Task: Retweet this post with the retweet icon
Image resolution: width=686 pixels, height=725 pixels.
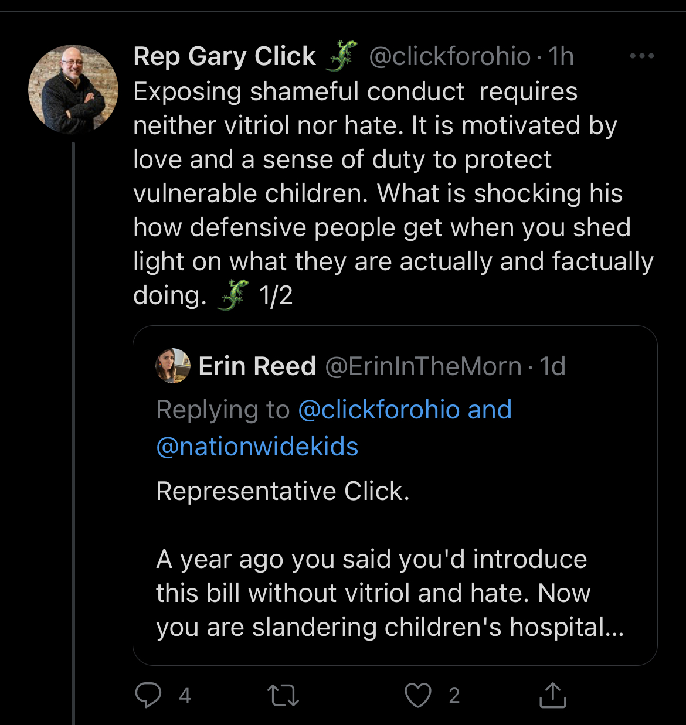Action: pos(283,696)
